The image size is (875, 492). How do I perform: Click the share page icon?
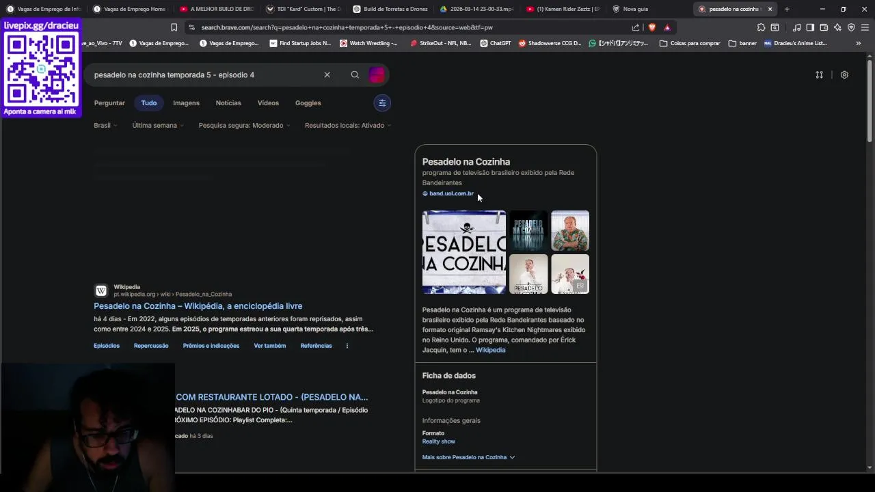[636, 27]
